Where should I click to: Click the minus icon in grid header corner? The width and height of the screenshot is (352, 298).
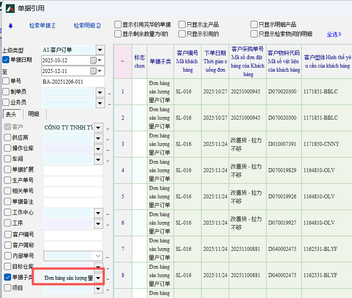click(x=122, y=61)
